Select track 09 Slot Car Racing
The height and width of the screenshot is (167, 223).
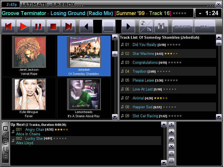click(x=168, y=116)
